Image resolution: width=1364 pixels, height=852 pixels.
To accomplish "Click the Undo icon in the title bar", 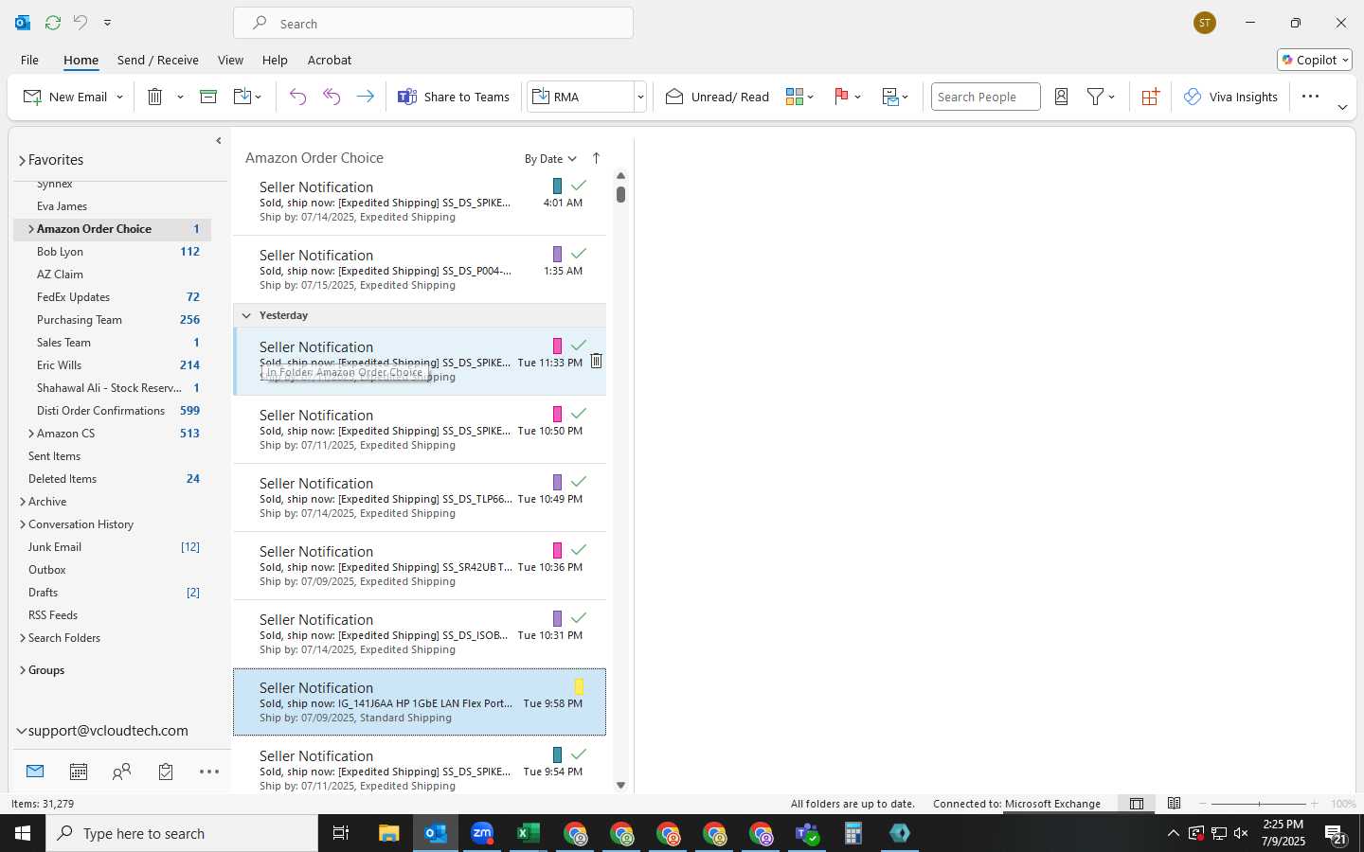I will click(81, 23).
